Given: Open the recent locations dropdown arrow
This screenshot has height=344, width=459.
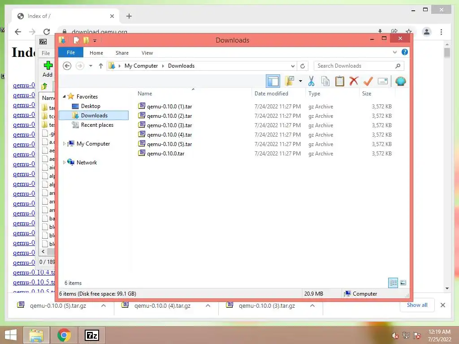Looking at the screenshot, I should (91, 66).
